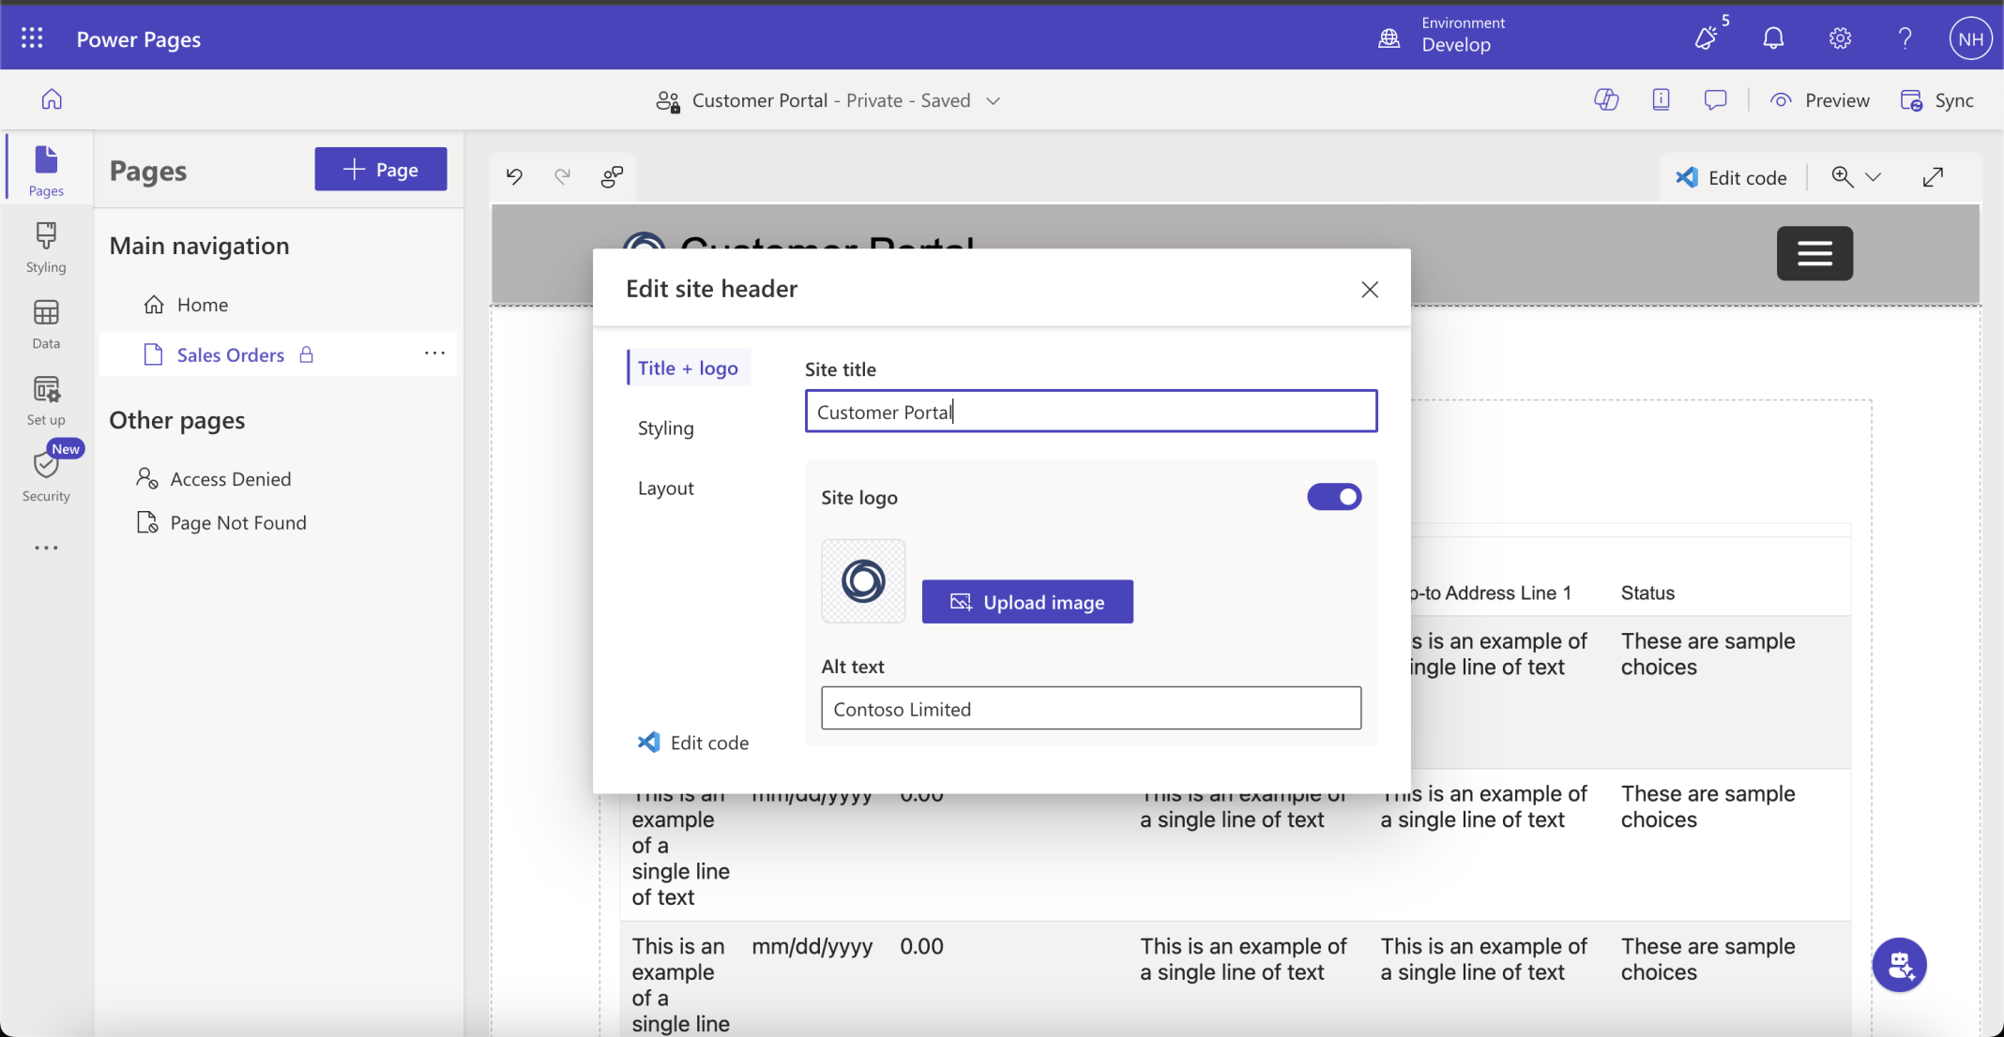Expand the Customer Portal site dropdown
Image resolution: width=2004 pixels, height=1037 pixels.
point(993,100)
